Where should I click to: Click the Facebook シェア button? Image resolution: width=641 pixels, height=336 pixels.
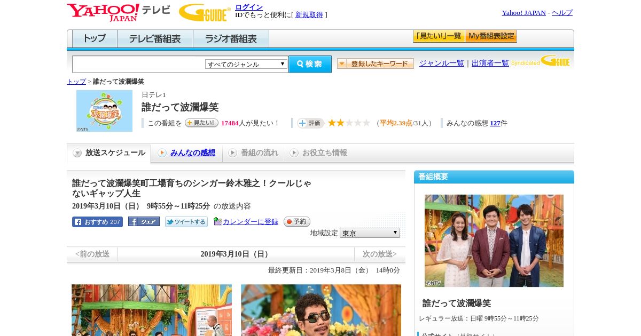(144, 222)
